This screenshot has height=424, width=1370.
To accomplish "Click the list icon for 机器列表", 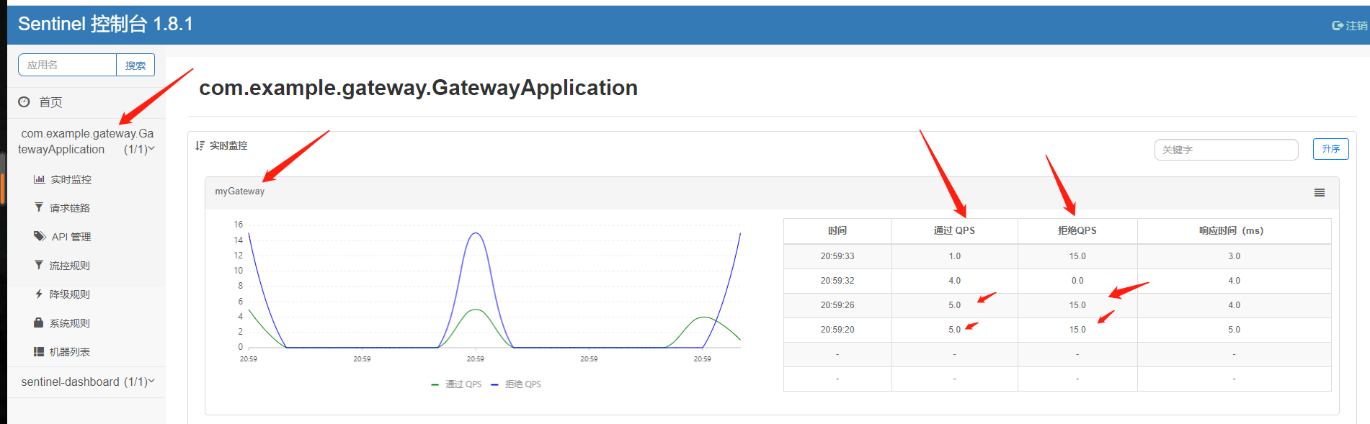I will 39,351.
